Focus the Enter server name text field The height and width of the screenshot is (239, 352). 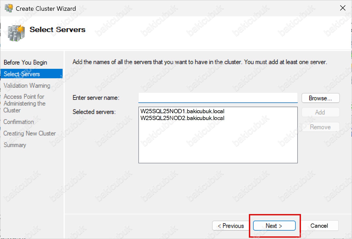[x=218, y=98]
